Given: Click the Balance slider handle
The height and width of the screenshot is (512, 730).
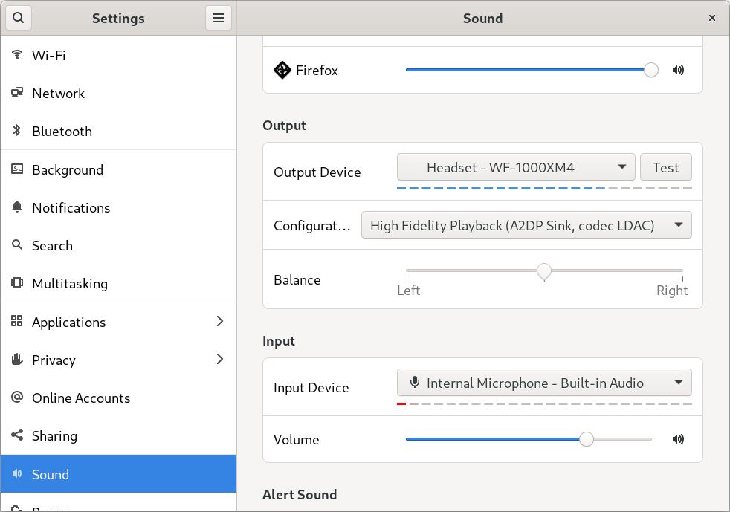Looking at the screenshot, I should (x=543, y=271).
